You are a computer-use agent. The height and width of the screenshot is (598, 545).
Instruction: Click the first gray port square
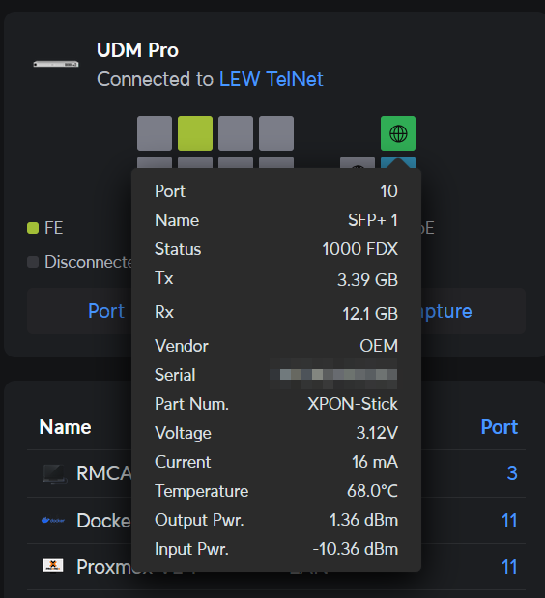pyautogui.click(x=155, y=133)
